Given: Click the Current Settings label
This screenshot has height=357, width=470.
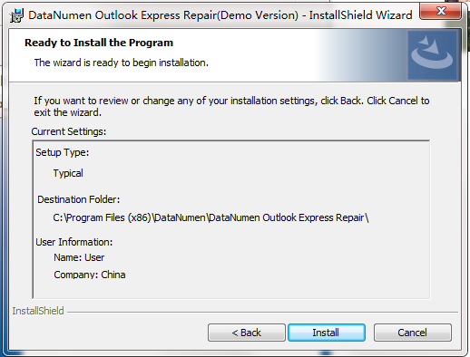Looking at the screenshot, I should pos(69,131).
